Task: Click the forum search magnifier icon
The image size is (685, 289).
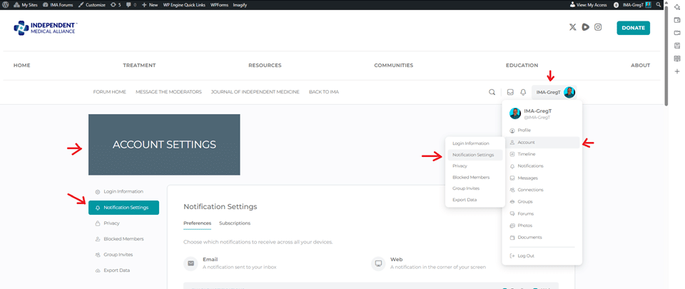Action: click(x=492, y=92)
